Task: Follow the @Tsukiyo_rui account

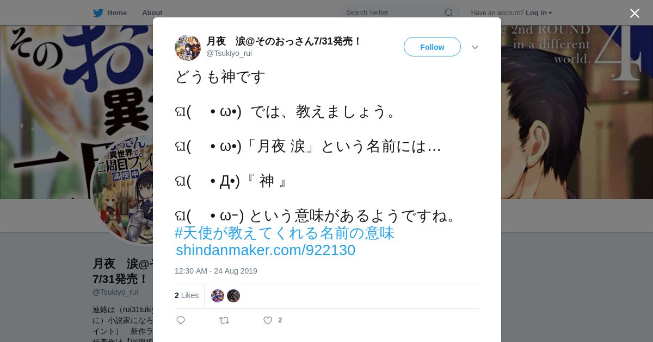Action: coord(432,47)
